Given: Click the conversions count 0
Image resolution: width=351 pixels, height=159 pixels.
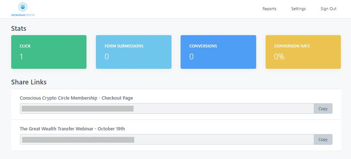Looking at the screenshot, I should 191,57.
